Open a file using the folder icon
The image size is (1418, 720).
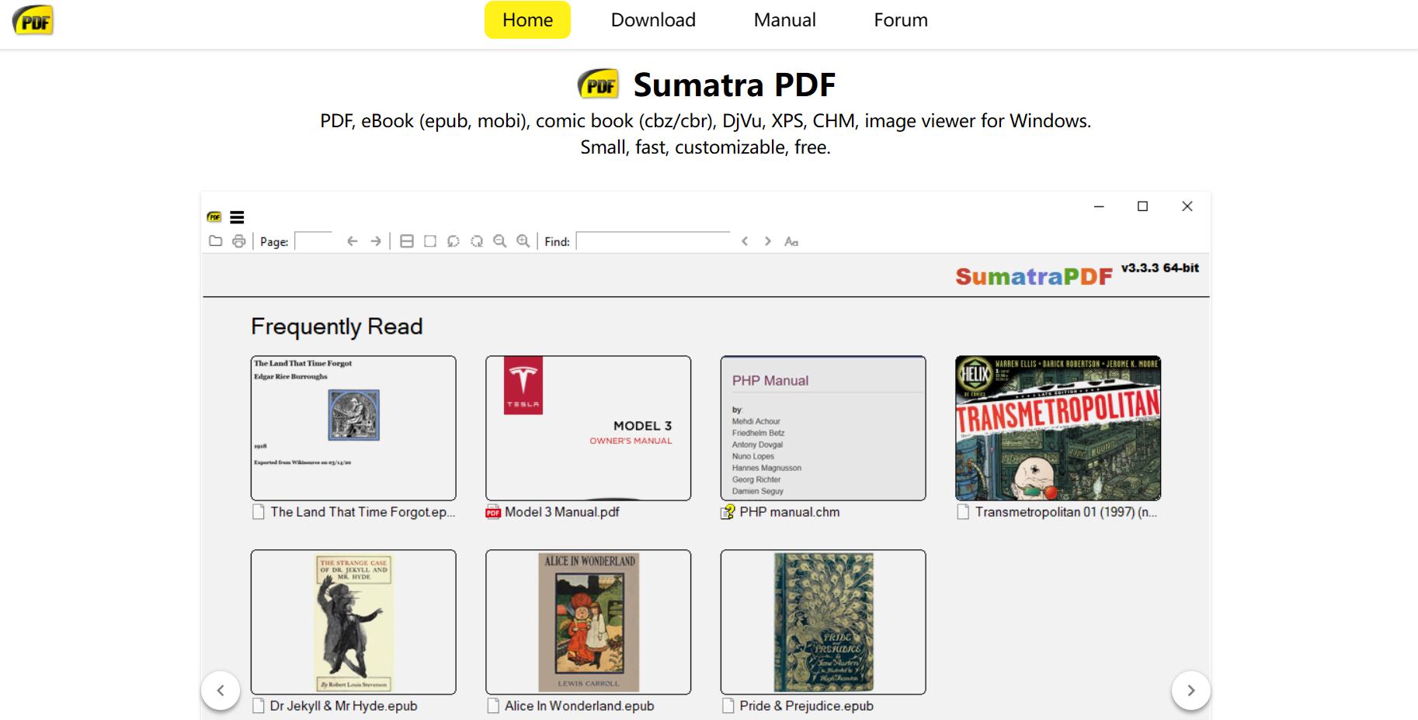215,241
